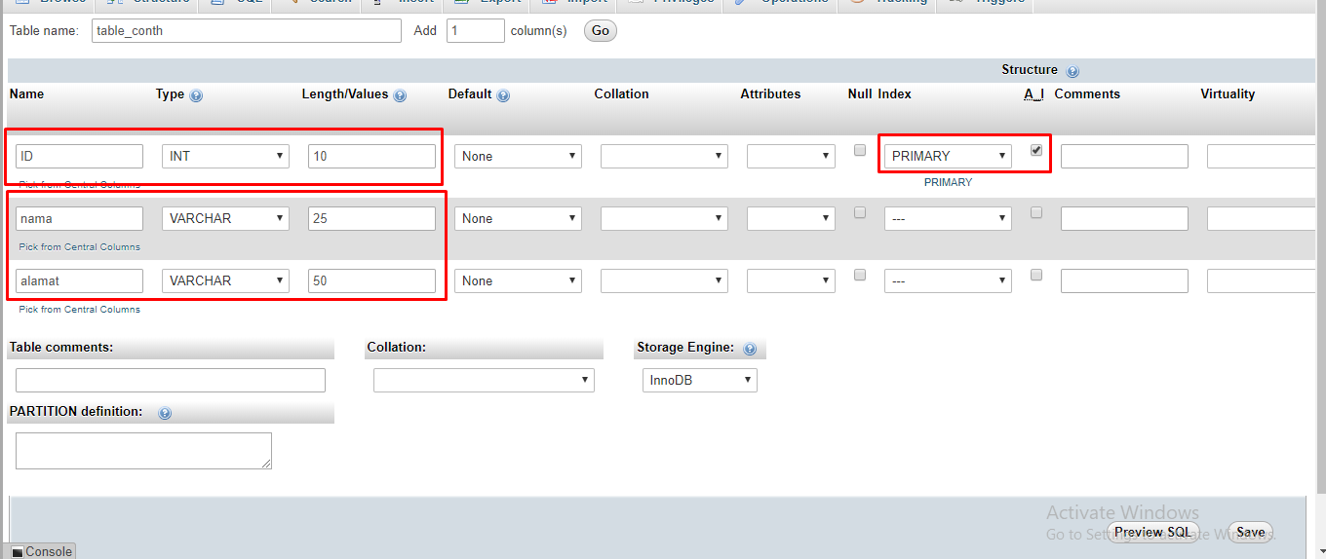Toggle Null checkbox for the nama column
Screen dimensions: 1326x559
coord(860,212)
